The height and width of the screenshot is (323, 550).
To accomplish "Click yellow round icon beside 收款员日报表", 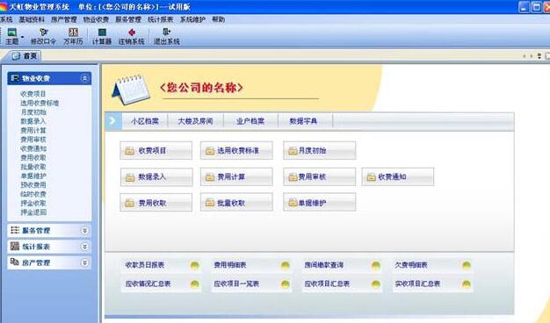I will [195, 265].
